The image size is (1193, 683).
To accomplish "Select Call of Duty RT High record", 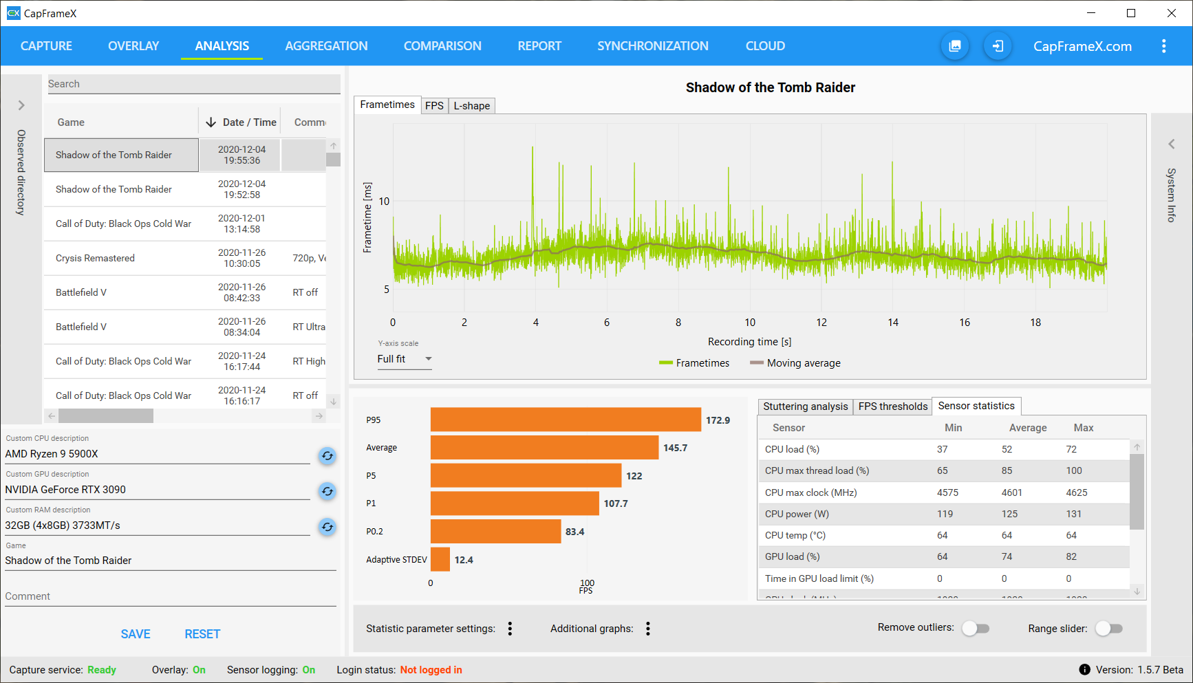I will tap(185, 361).
